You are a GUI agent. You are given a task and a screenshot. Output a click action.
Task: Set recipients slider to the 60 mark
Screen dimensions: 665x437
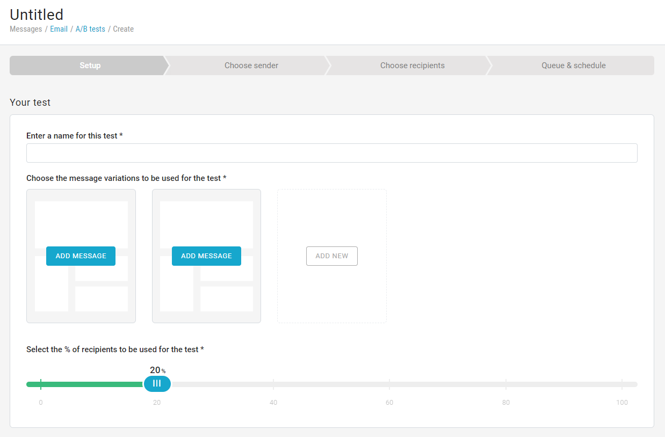click(389, 384)
